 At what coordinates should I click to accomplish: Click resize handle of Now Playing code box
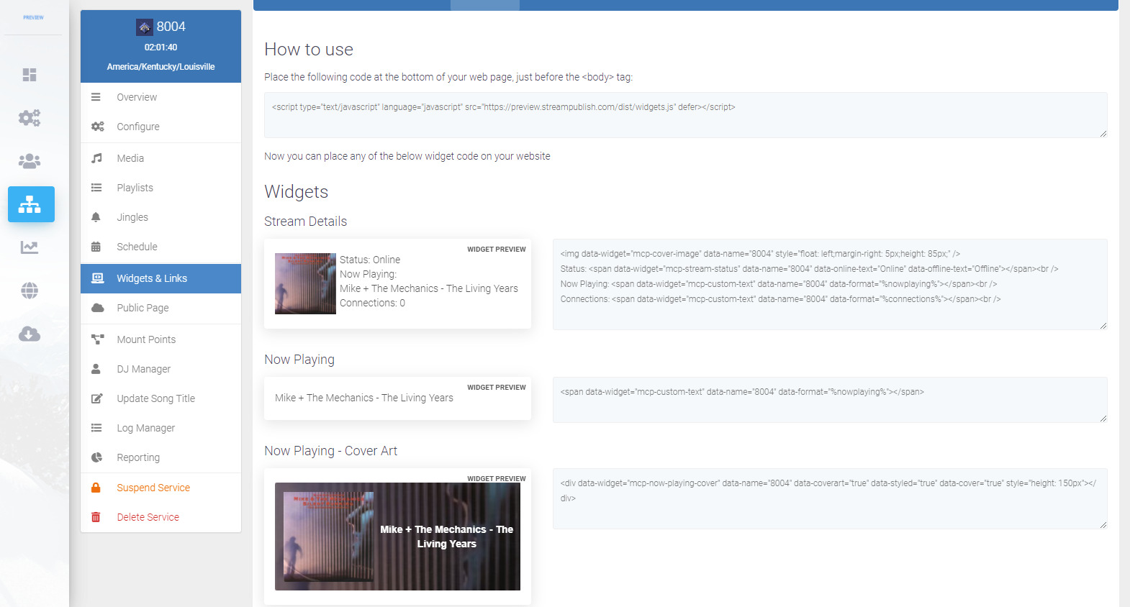coord(1103,419)
